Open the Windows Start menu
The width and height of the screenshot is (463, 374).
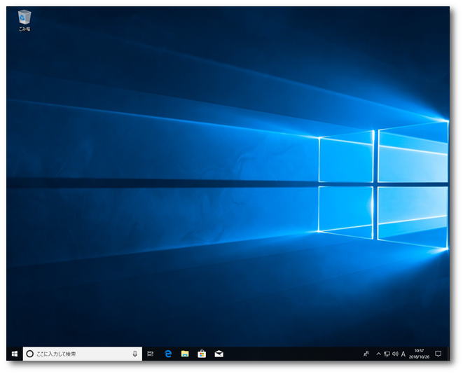pyautogui.click(x=15, y=354)
